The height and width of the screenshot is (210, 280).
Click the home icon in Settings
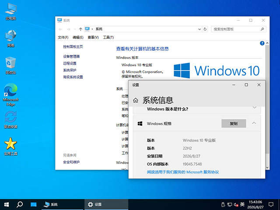(x=136, y=100)
